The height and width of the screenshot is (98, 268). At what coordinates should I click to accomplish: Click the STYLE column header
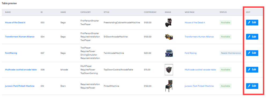106,12
